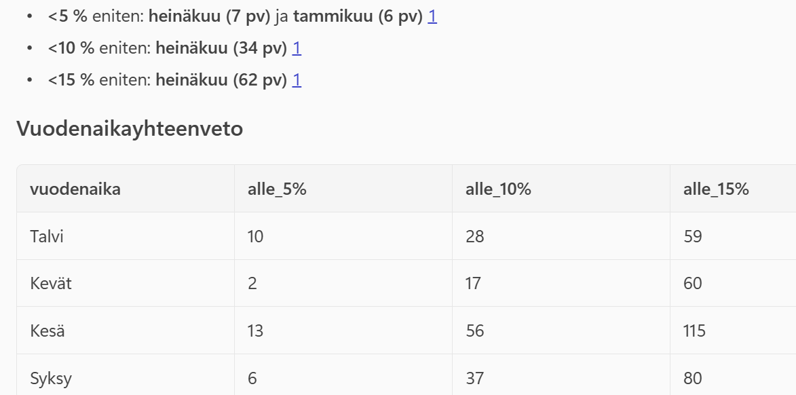Open citation link 1 after tammikuu (6 pv)

(432, 17)
